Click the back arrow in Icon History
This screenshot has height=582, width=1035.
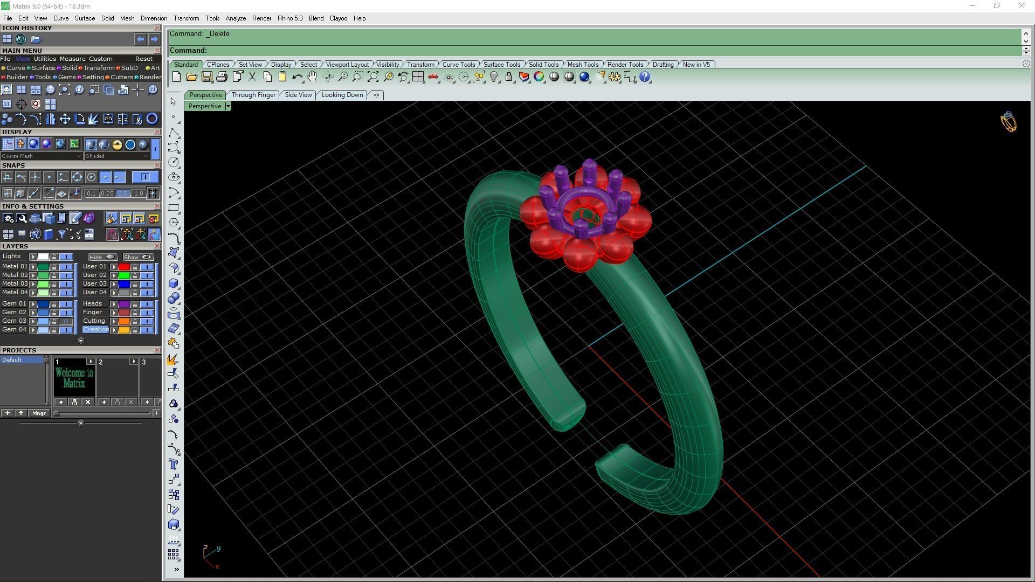click(x=140, y=39)
